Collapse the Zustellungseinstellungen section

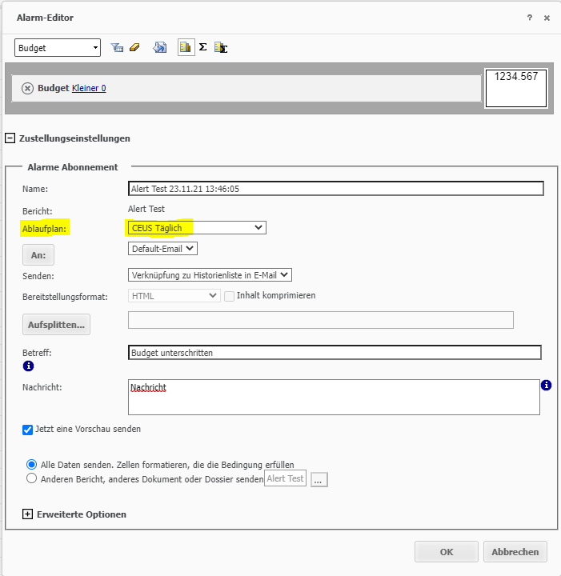pyautogui.click(x=10, y=138)
